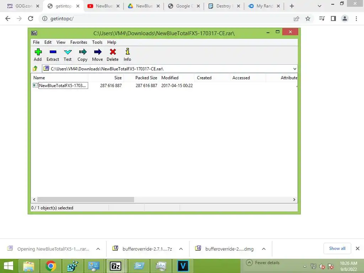Sort by the Name column header
364x273 pixels.
pos(59,78)
